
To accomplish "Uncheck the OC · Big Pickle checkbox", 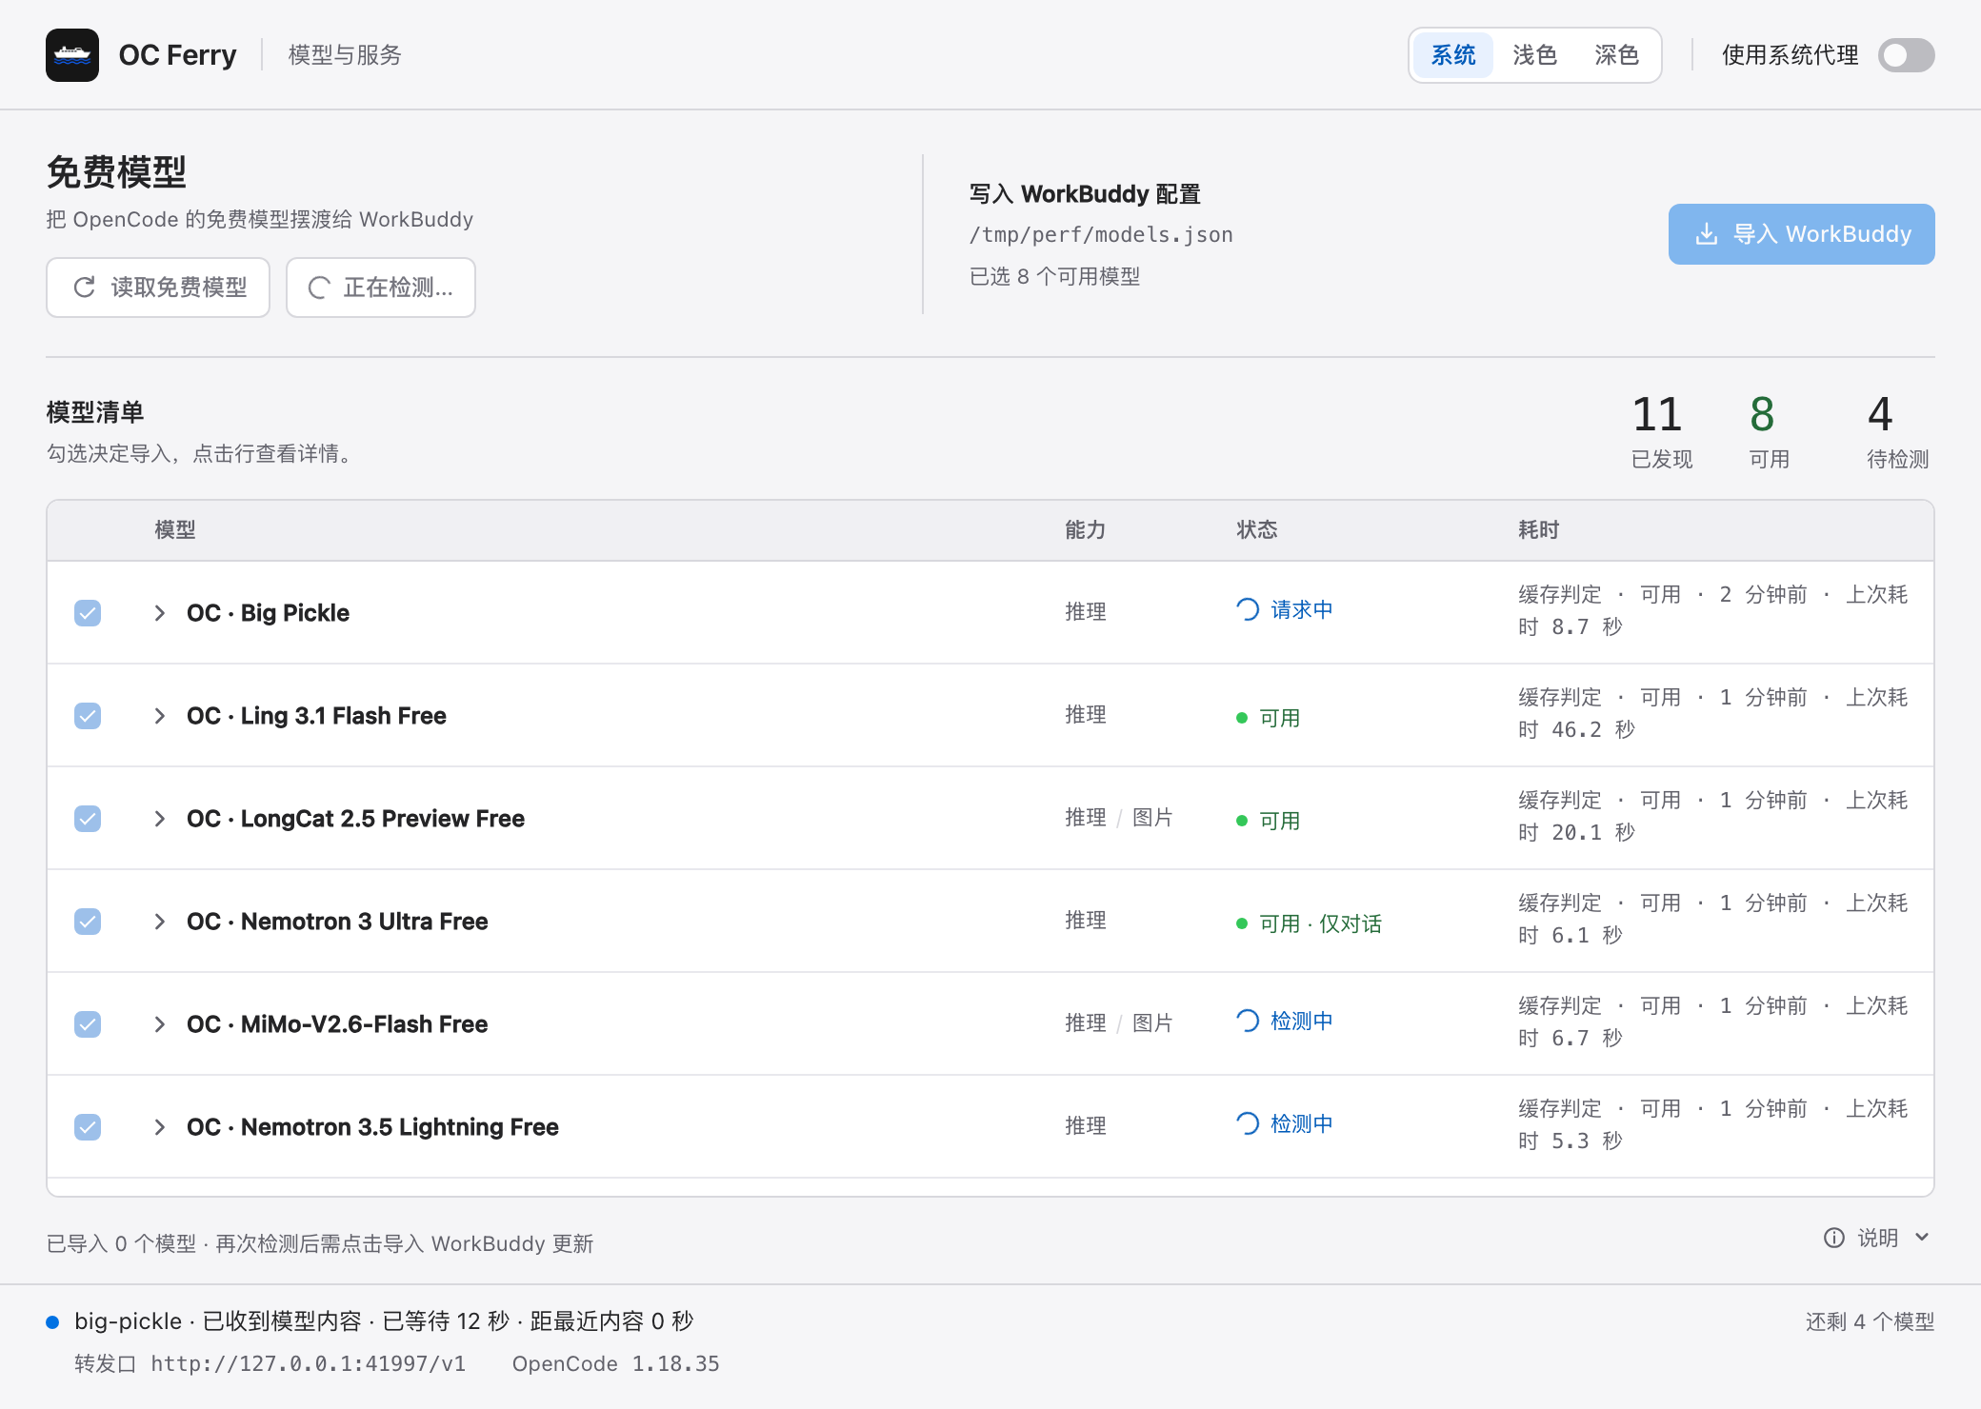I will coord(88,613).
